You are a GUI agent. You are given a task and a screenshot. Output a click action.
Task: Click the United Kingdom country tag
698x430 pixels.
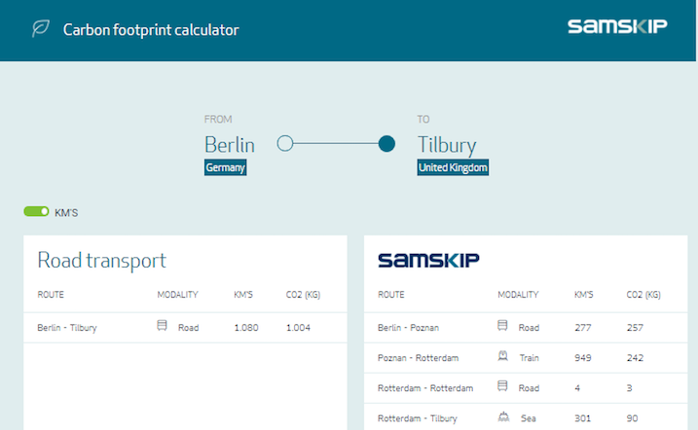(453, 167)
